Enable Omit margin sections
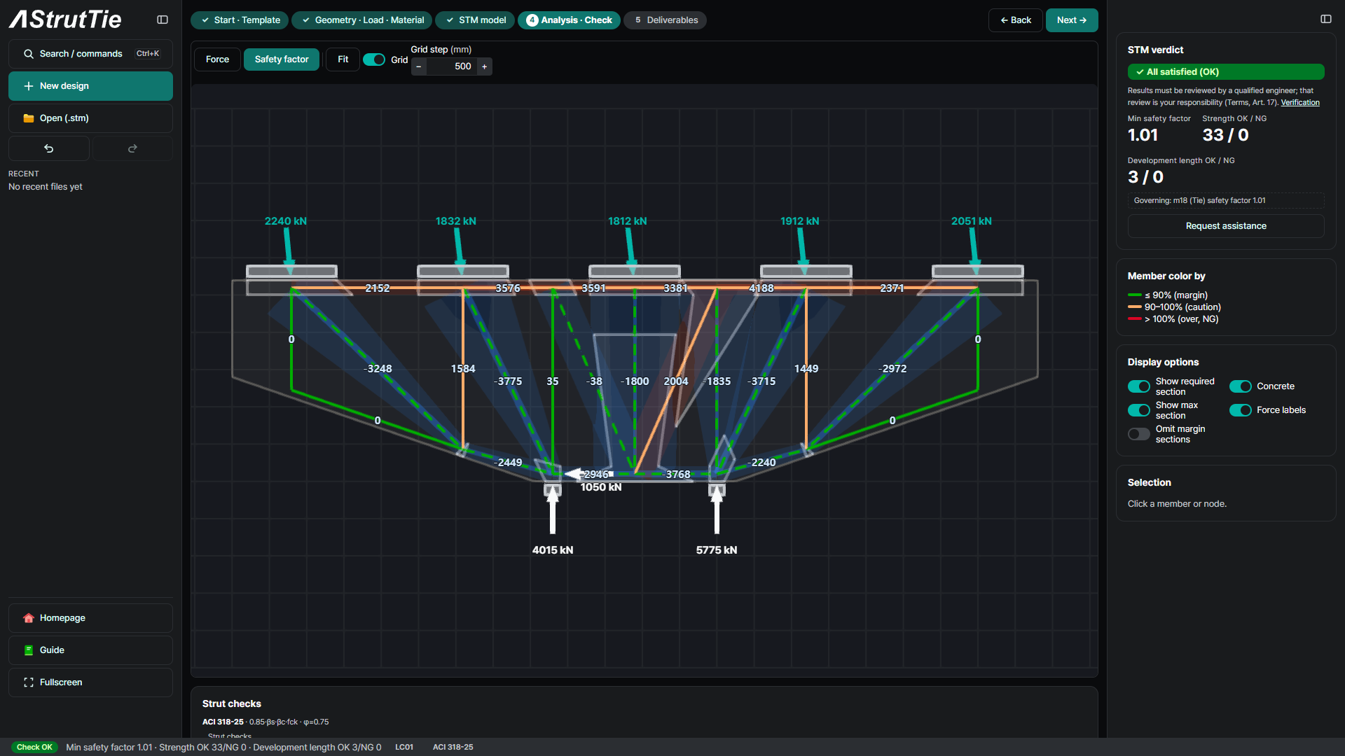 pos(1139,434)
